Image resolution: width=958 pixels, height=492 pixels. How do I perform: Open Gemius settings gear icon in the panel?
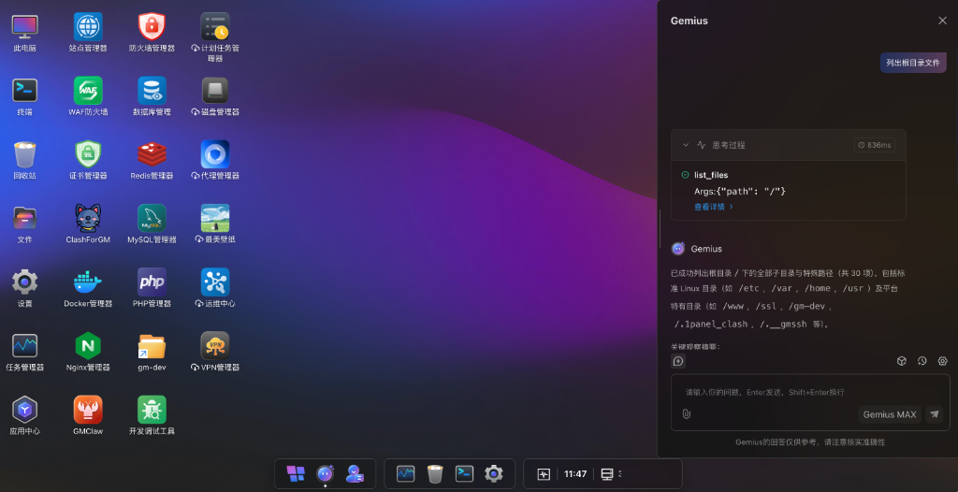coord(942,361)
